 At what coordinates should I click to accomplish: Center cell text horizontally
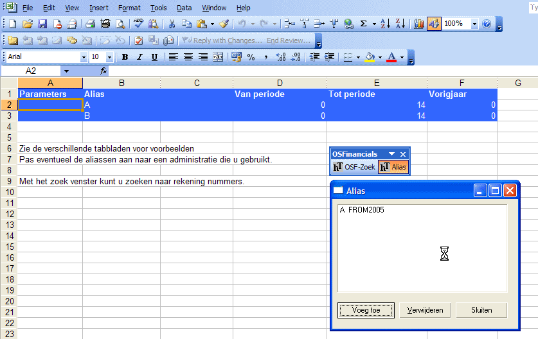[x=188, y=57]
